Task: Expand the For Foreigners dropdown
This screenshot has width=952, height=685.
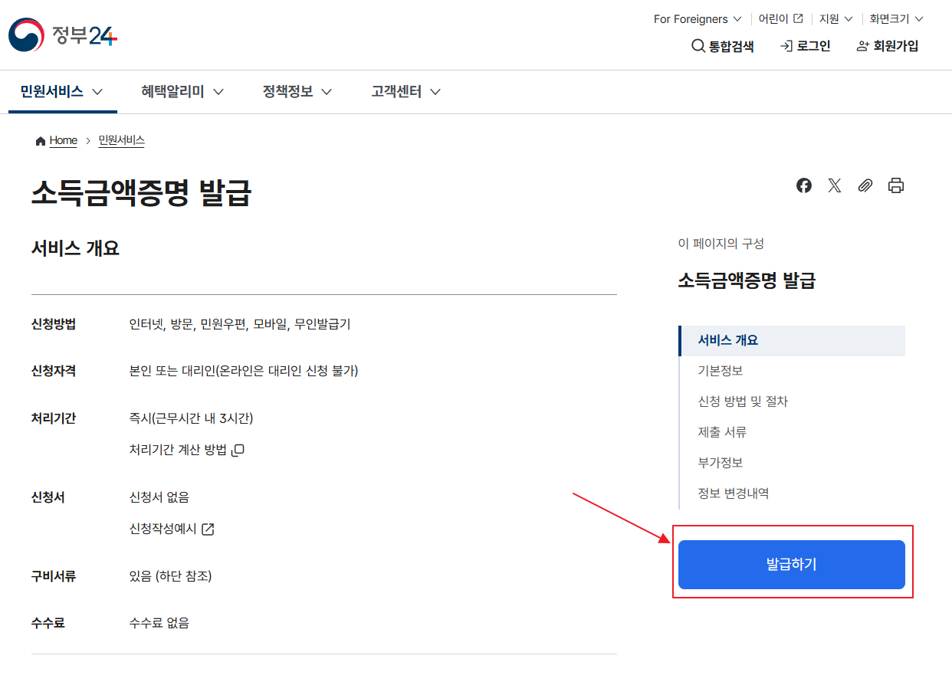Action: (698, 18)
